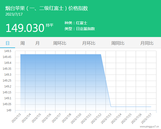Open the 月环比 tab
The image size is (161, 129).
pyautogui.click(x=89, y=43)
